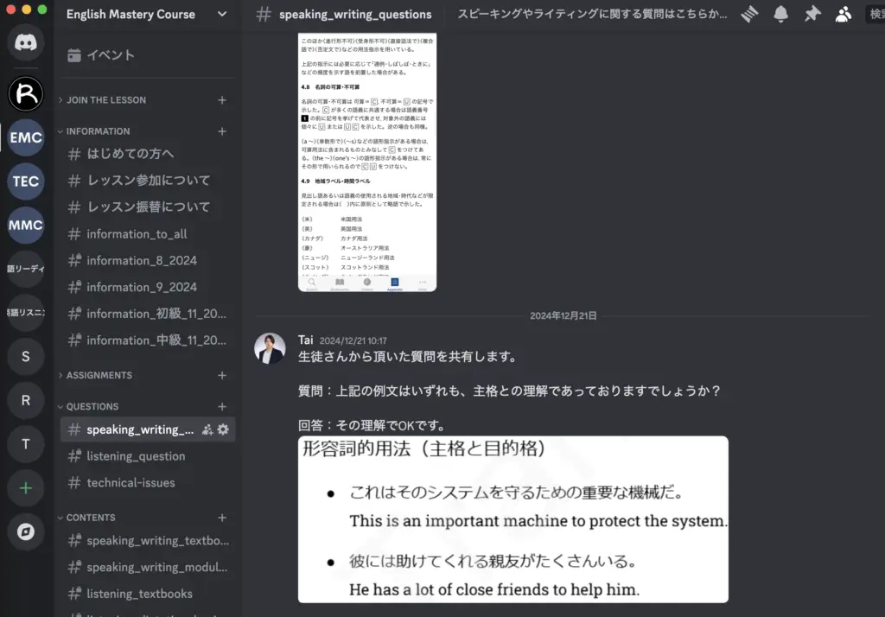Open the はじめての方へ channel
The height and width of the screenshot is (617, 885).
point(147,154)
